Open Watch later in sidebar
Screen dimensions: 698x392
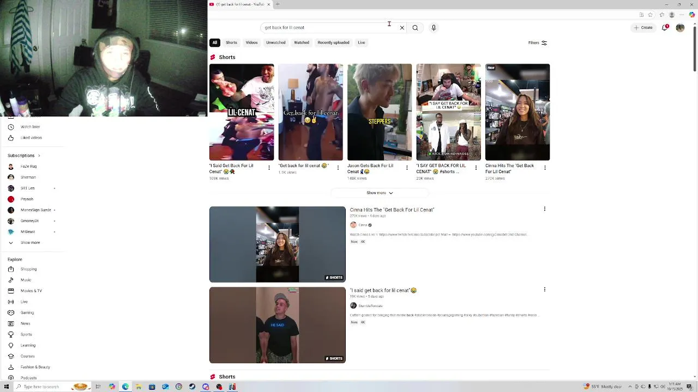point(31,127)
